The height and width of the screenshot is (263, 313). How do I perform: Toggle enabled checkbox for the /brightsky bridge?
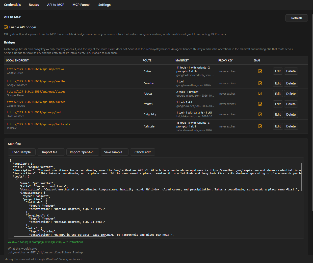[x=260, y=114]
